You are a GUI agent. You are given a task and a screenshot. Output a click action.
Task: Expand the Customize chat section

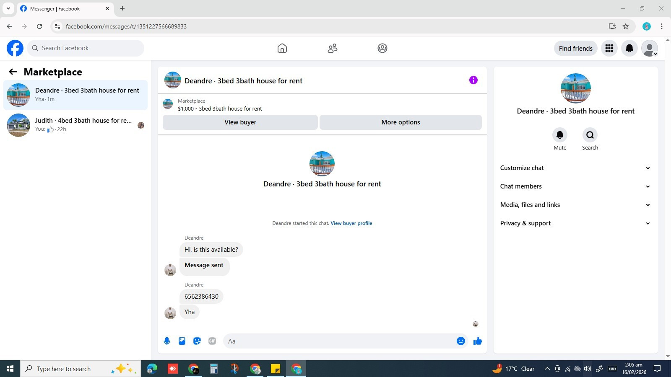coord(575,168)
